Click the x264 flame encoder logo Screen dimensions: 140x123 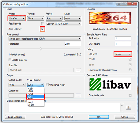pyautogui.click(x=110, y=18)
